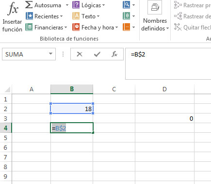The image size is (211, 184).
Task: Open the SUMA name box dropdown
Action: [x=50, y=54]
